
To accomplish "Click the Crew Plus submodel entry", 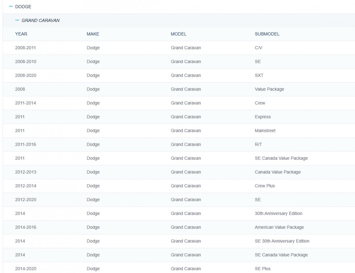I will click(x=265, y=186).
